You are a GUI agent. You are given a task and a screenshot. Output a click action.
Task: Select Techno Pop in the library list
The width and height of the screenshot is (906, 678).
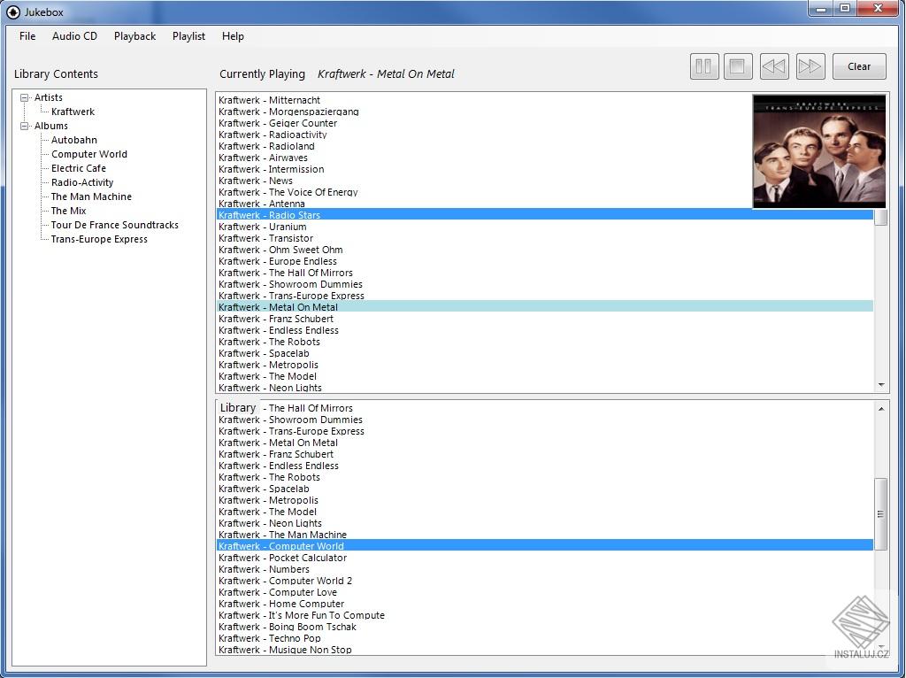(269, 639)
